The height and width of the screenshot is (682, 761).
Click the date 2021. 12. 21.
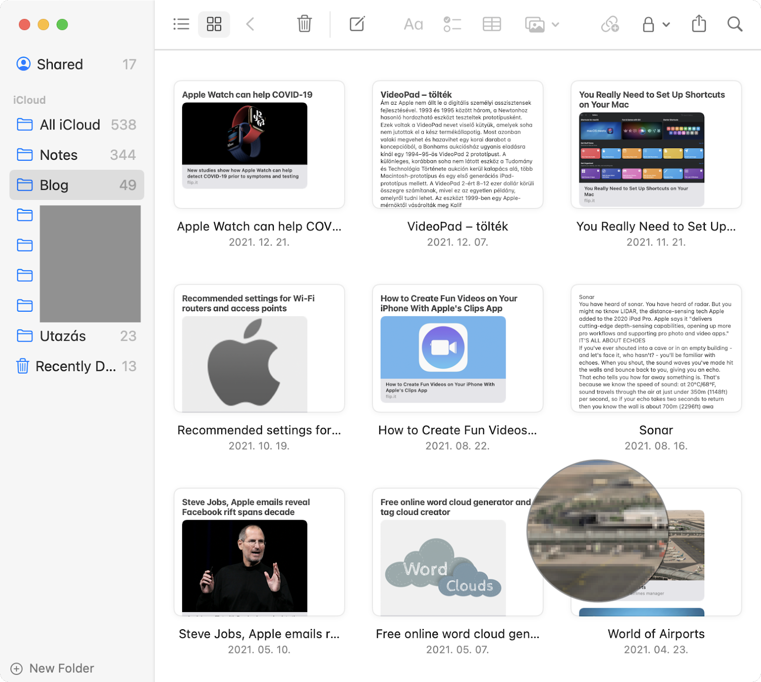(259, 242)
